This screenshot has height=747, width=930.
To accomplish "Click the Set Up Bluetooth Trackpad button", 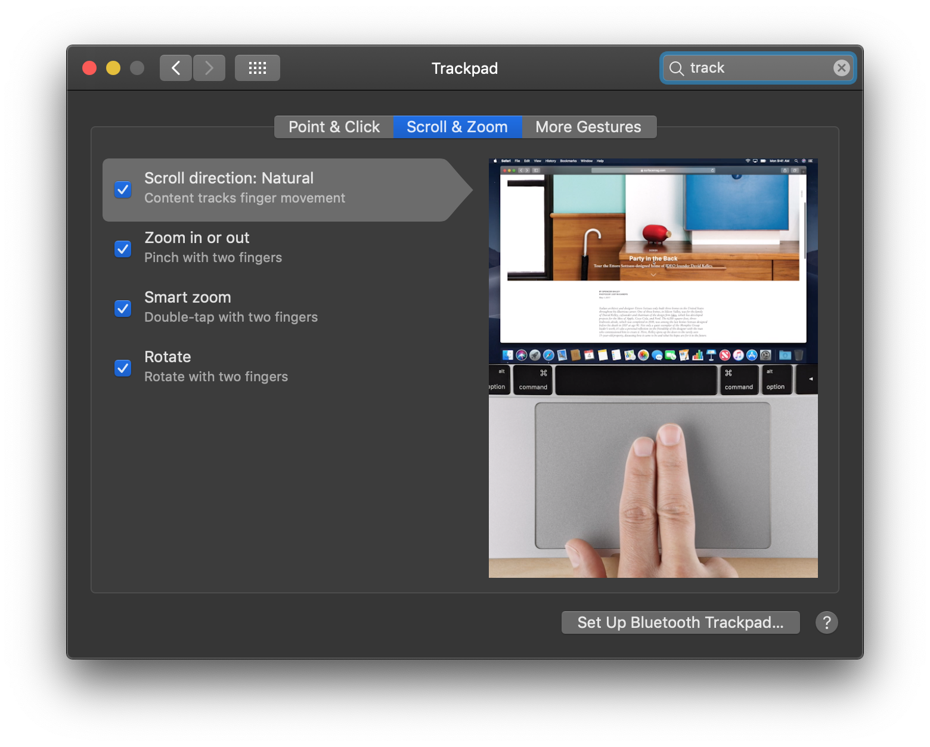I will pyautogui.click(x=680, y=623).
